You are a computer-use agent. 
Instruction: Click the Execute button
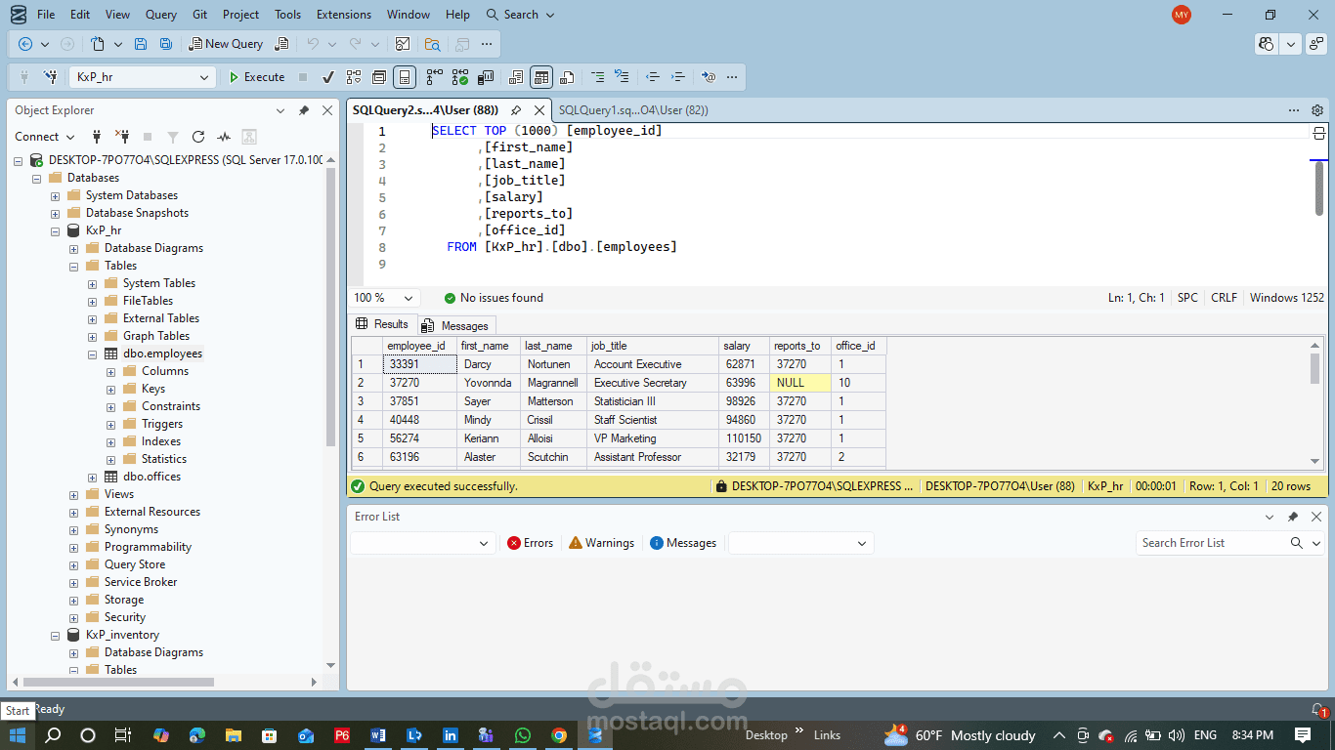pos(256,77)
